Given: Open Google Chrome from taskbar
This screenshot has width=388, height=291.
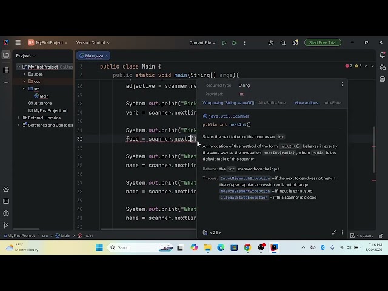Looking at the screenshot, I should [x=247, y=247].
